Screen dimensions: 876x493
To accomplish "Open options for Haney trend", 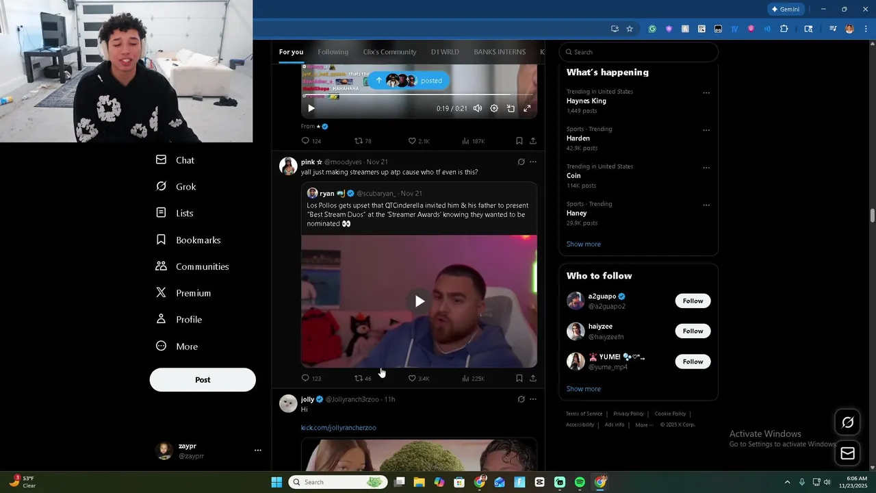I will pos(706,205).
